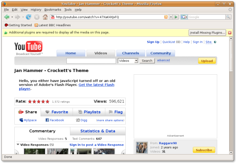Screen dimensions: 236x163
Task: Switch to Commentary tab
Action: point(42,131)
